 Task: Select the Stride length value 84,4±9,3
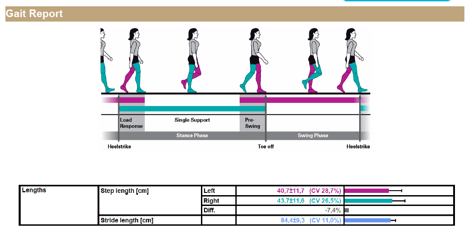tap(292, 220)
